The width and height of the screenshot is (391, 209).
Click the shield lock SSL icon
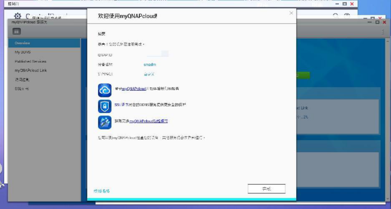point(105,106)
